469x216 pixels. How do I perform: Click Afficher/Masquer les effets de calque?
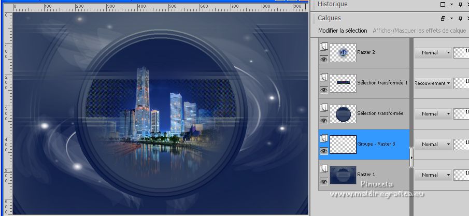[x=419, y=31]
